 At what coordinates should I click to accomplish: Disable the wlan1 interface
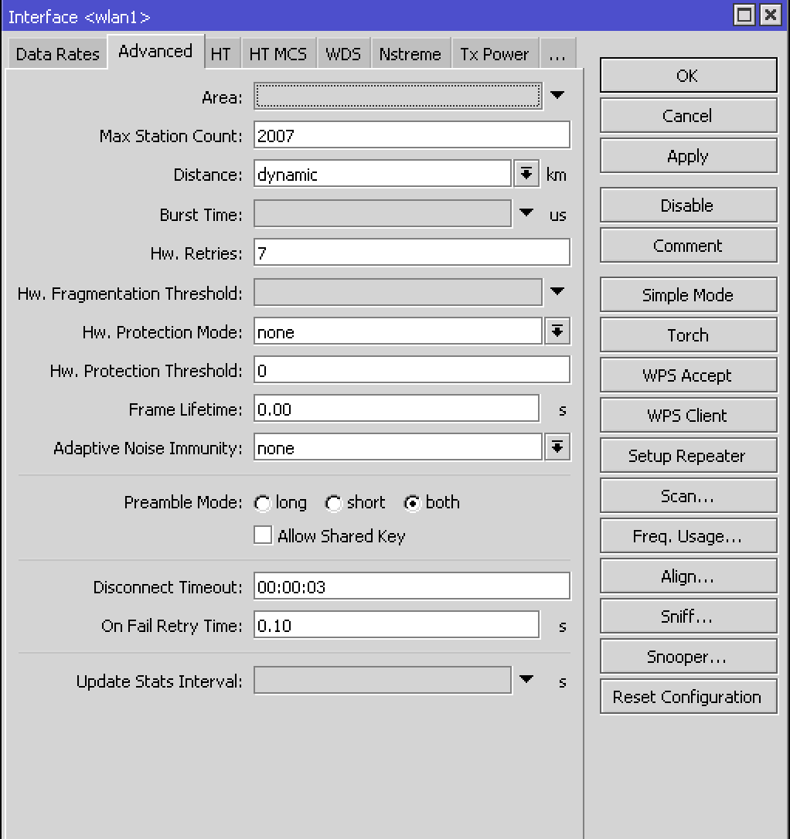687,205
